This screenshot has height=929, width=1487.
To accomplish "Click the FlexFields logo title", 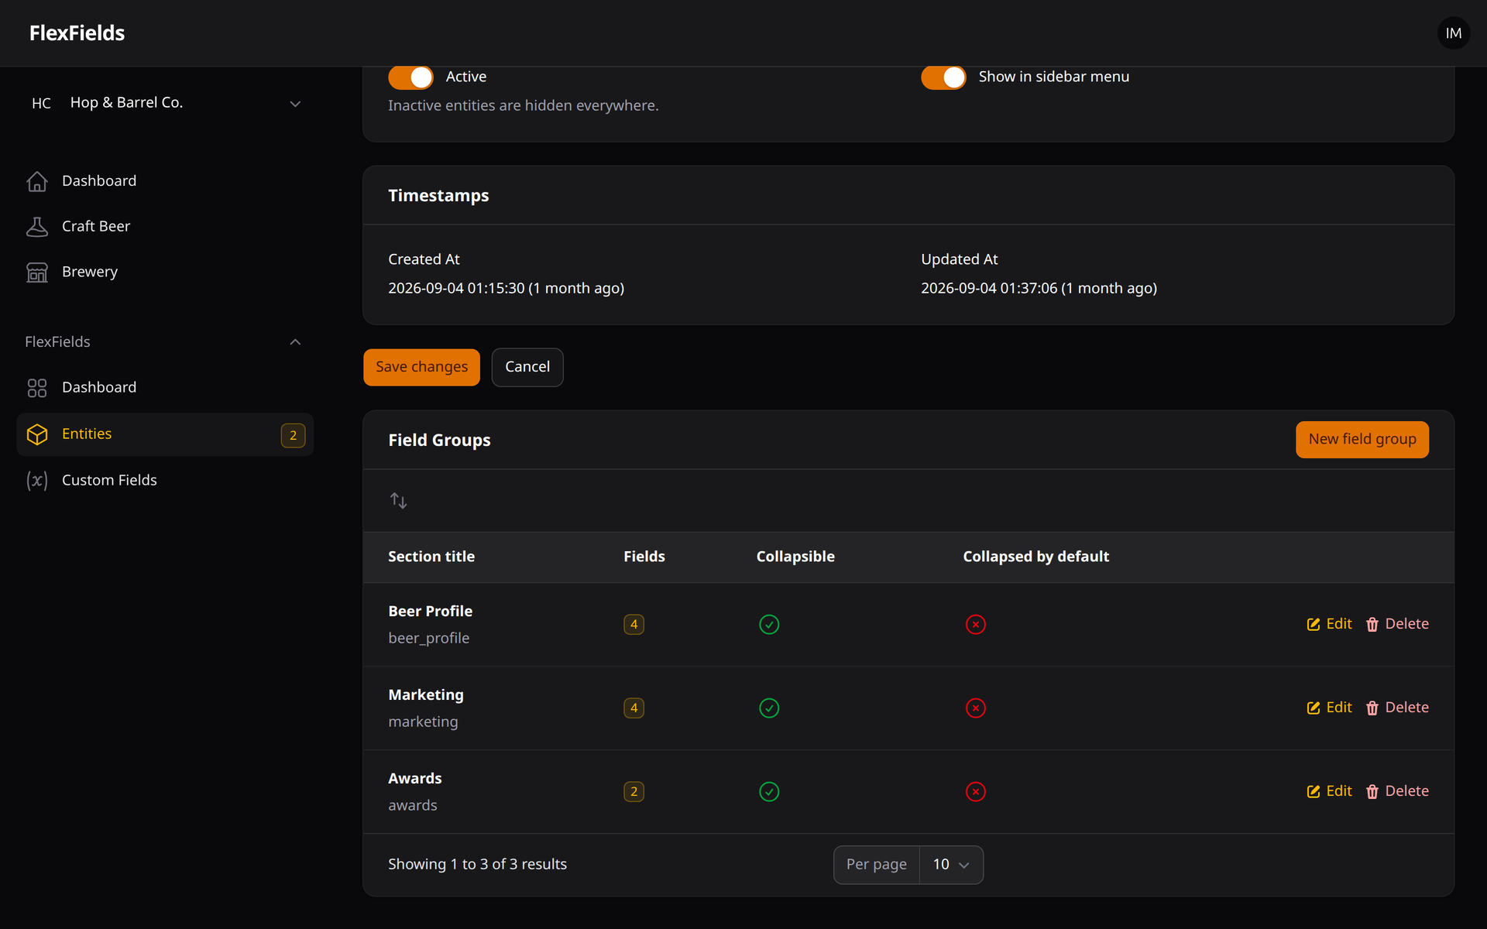I will pos(77,33).
